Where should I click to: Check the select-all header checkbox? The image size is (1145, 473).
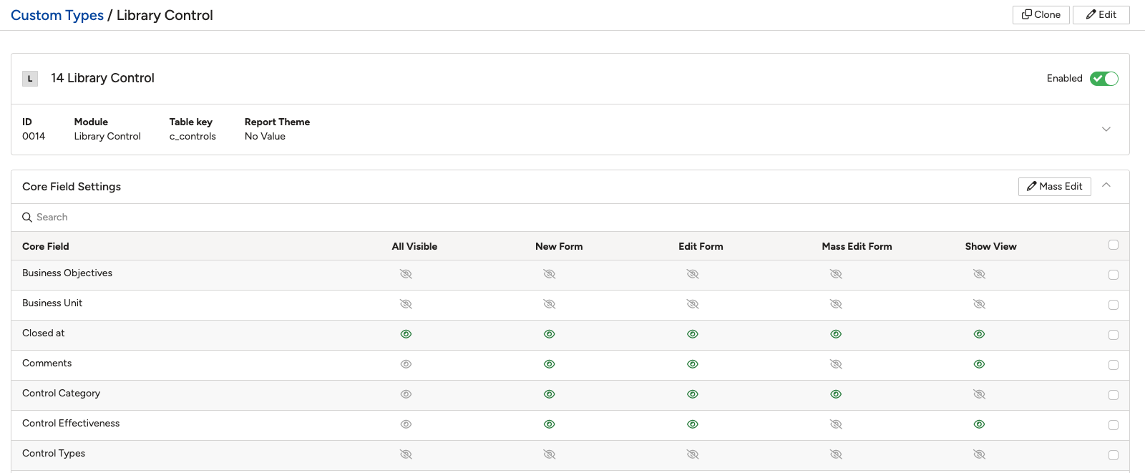pos(1114,245)
